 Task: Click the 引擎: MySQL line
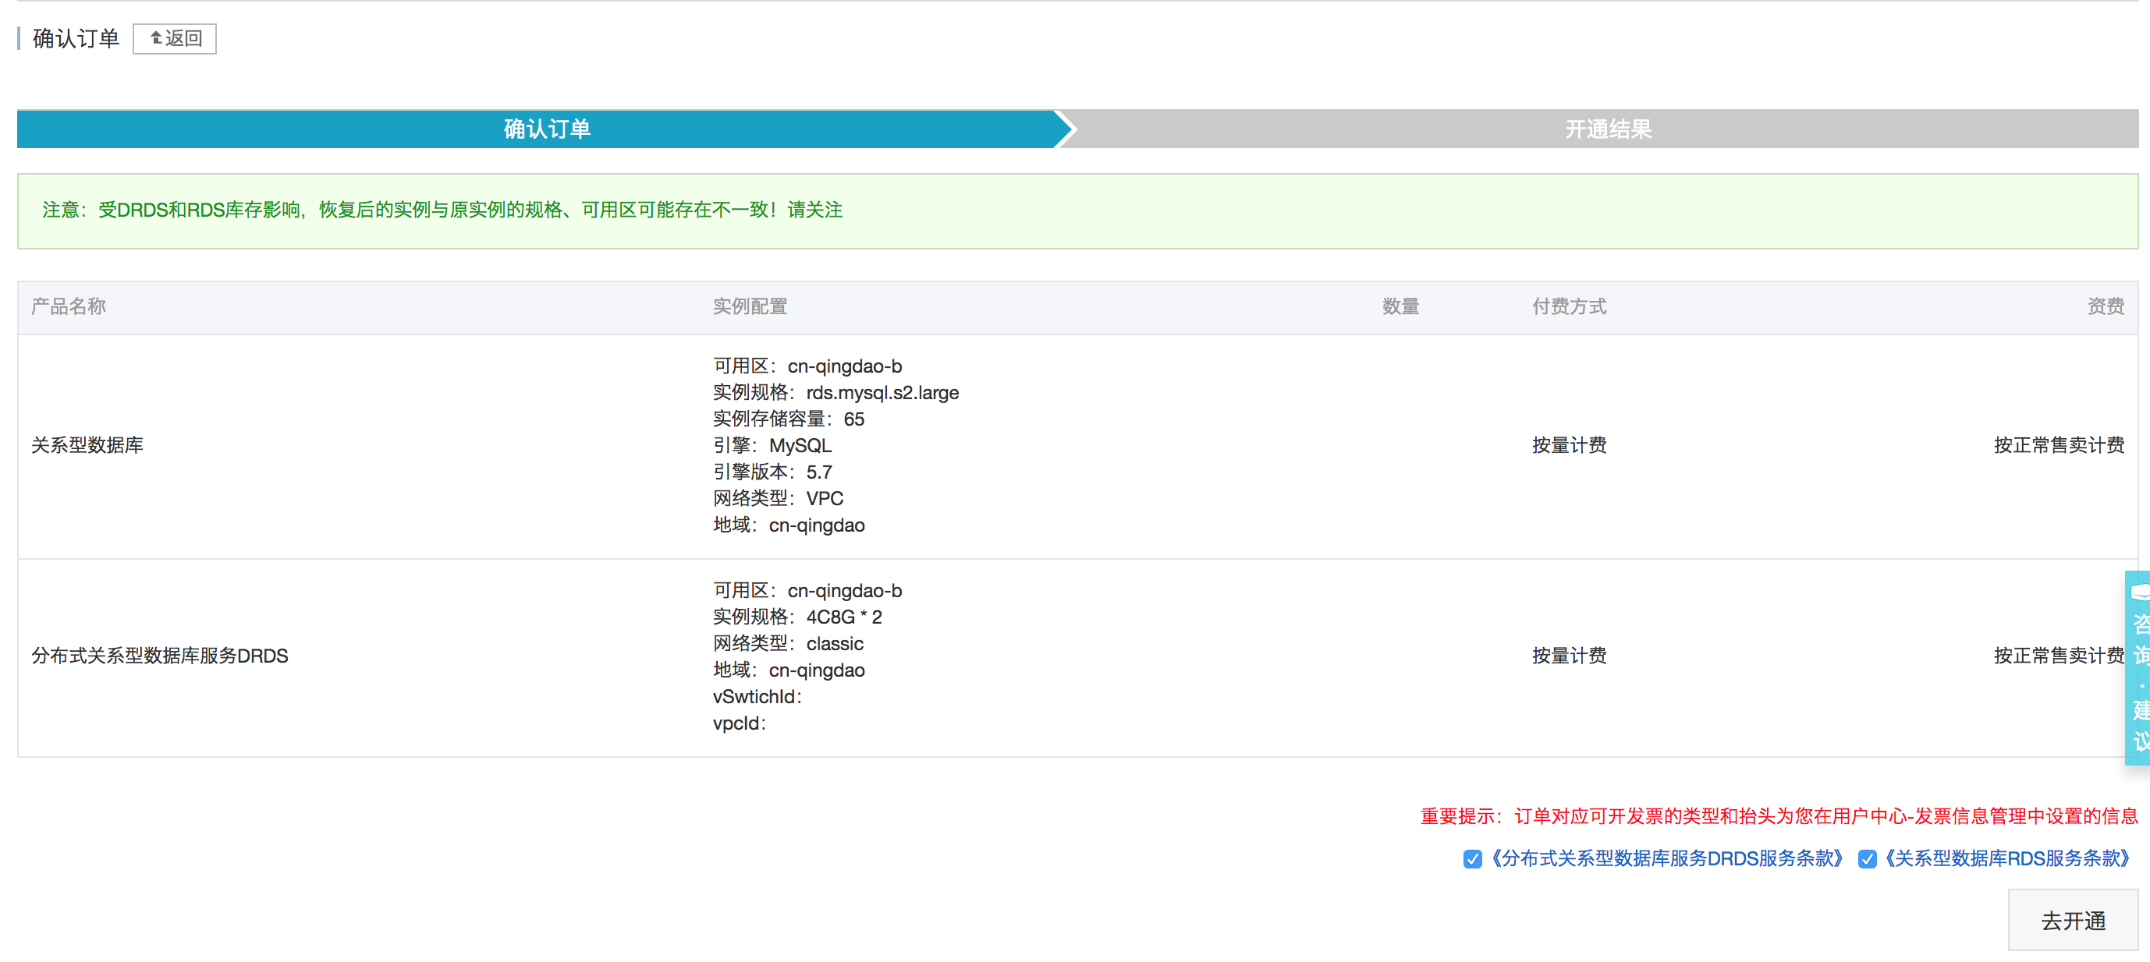(x=772, y=446)
